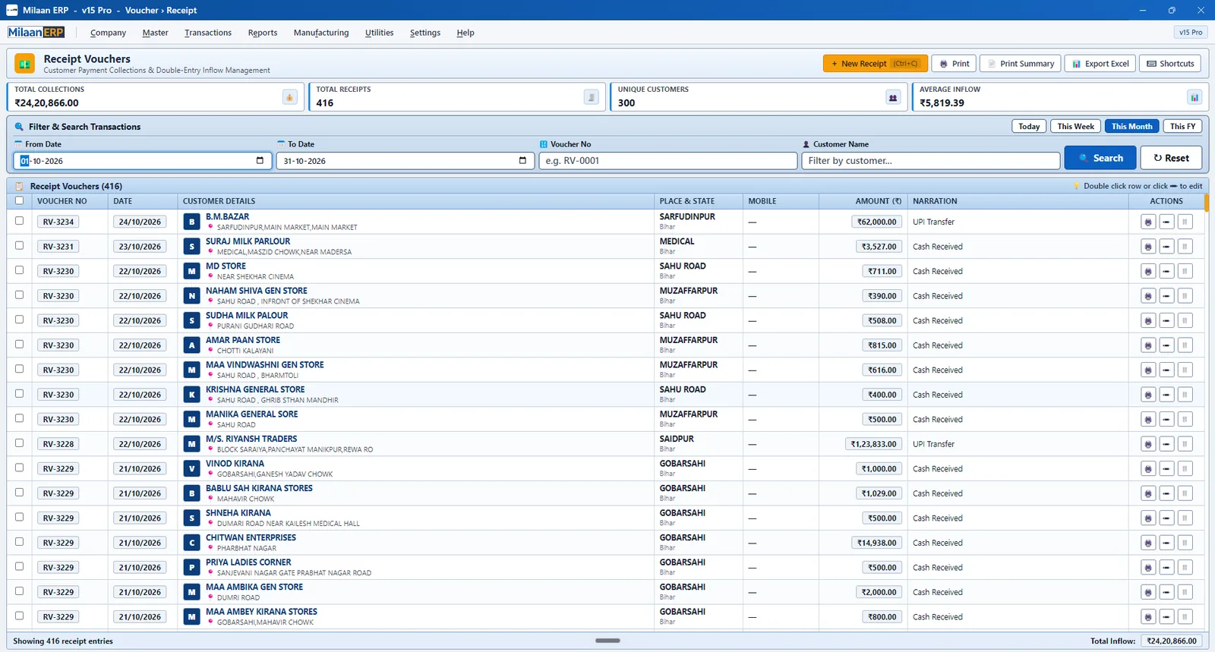
Task: Click the Average Inflow chart icon
Action: coord(1194,97)
